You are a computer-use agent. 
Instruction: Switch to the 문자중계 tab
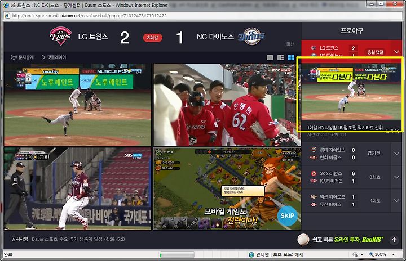coord(22,57)
